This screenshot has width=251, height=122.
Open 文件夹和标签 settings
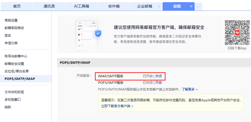(14, 92)
